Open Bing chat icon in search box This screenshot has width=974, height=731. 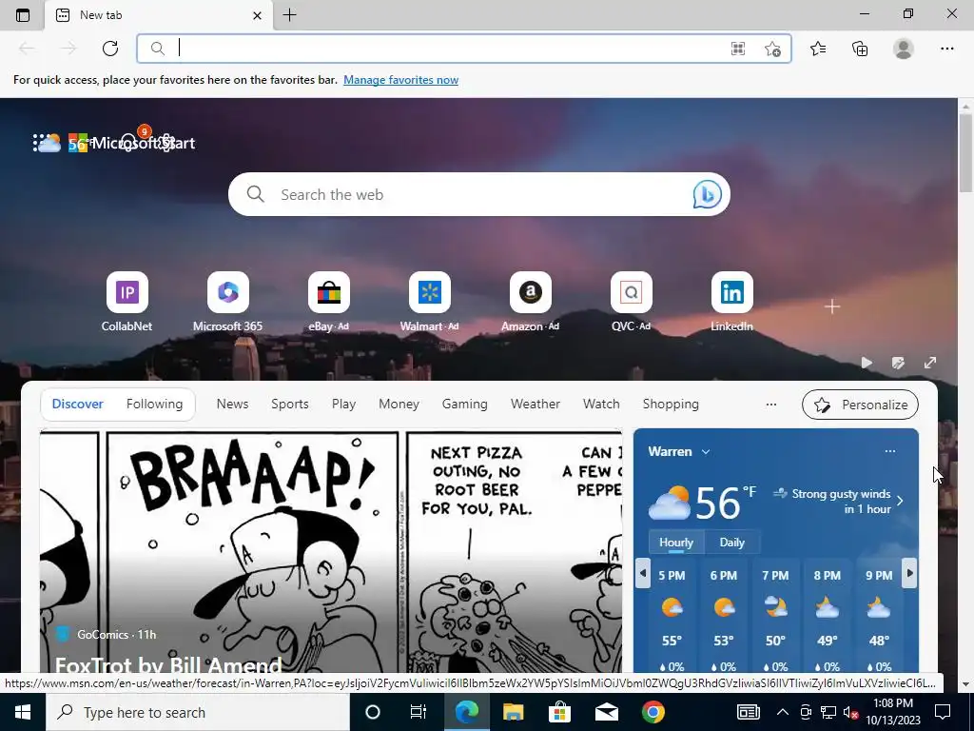point(707,194)
